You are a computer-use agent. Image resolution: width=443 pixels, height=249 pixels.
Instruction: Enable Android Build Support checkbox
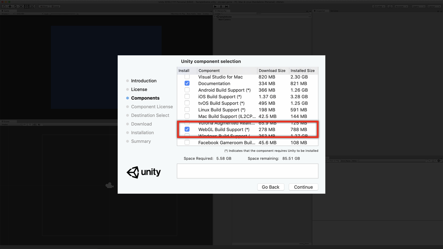(187, 90)
